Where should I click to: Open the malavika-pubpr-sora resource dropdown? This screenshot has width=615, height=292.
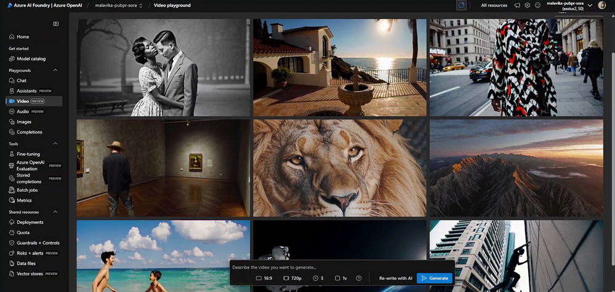tap(119, 6)
